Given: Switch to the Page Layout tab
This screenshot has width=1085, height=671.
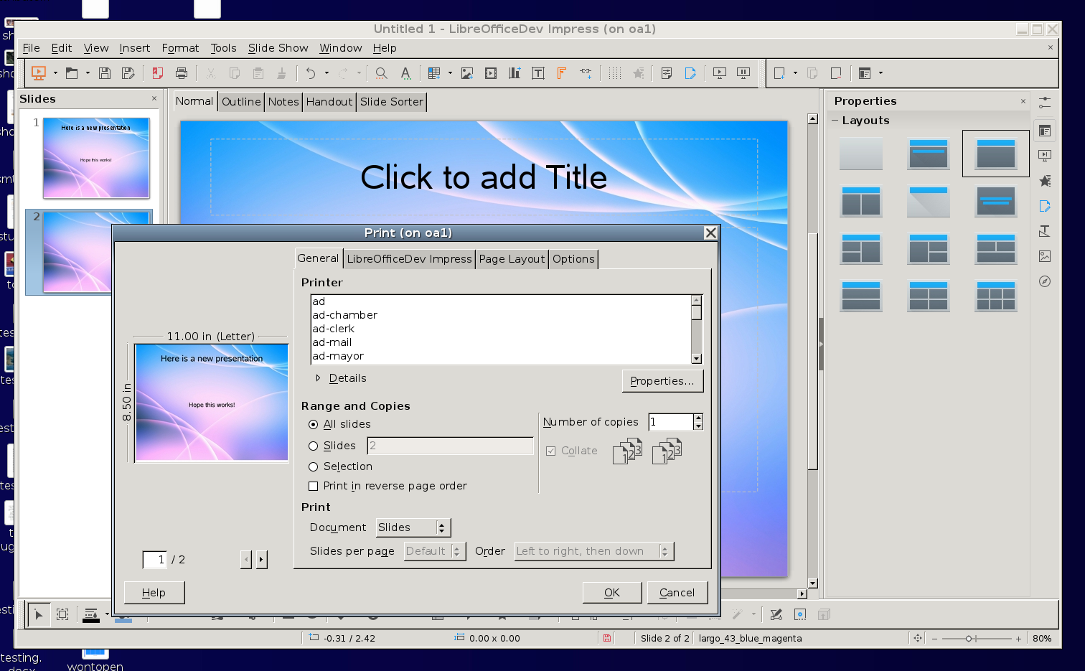Looking at the screenshot, I should [x=512, y=259].
